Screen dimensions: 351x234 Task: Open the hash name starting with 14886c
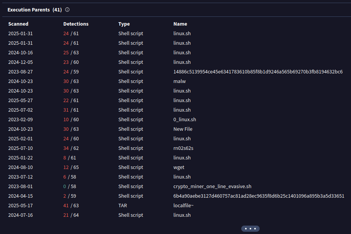click(258, 71)
